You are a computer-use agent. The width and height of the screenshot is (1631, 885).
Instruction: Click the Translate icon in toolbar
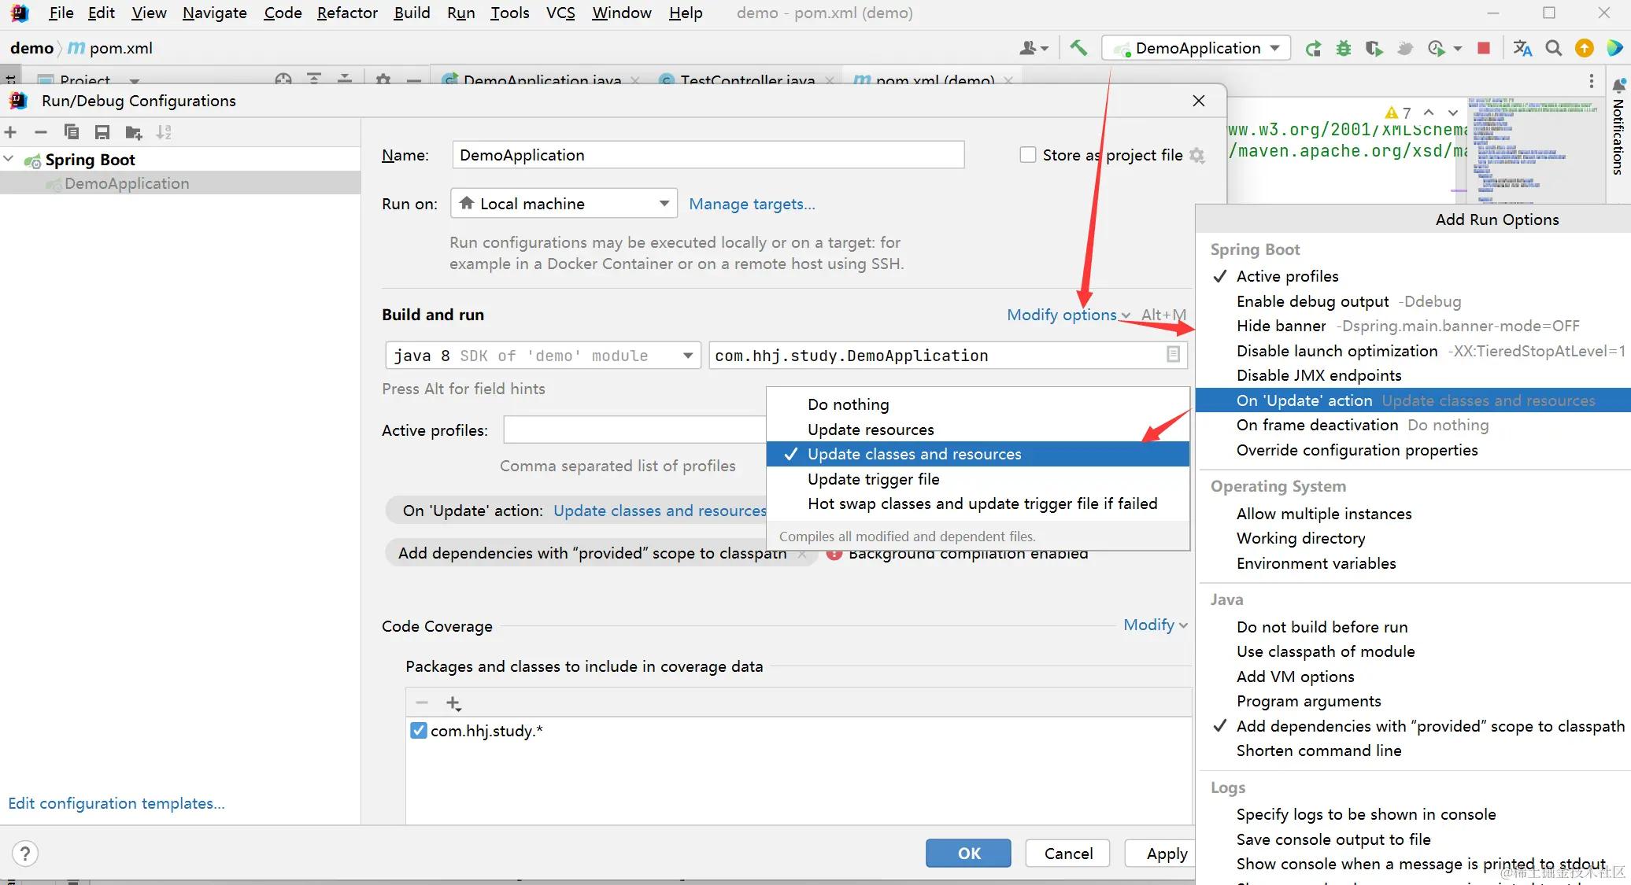pos(1522,48)
